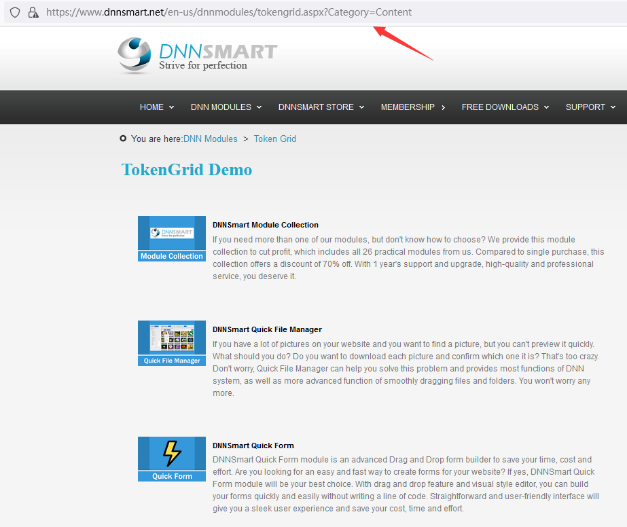Open the DNNSmart Quick File Manager title
The image size is (627, 527).
tap(267, 329)
